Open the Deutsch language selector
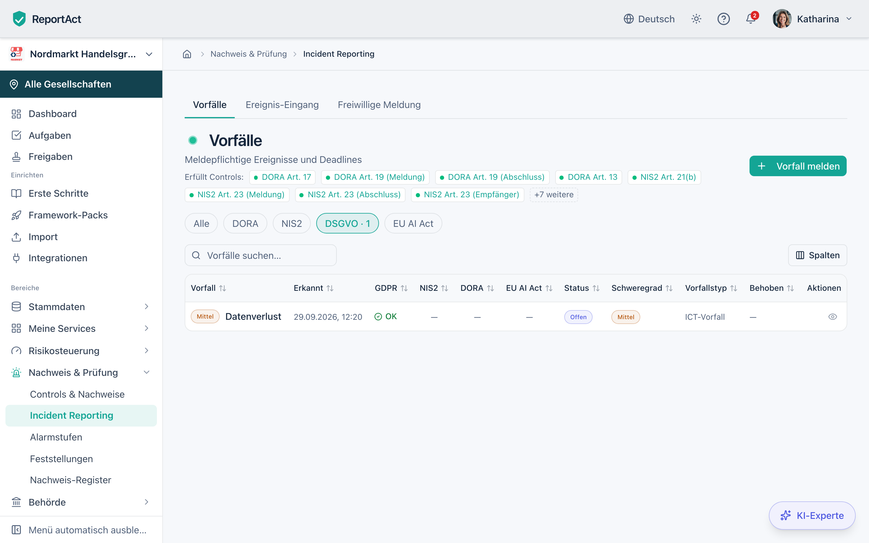This screenshot has width=869, height=543. pyautogui.click(x=649, y=19)
